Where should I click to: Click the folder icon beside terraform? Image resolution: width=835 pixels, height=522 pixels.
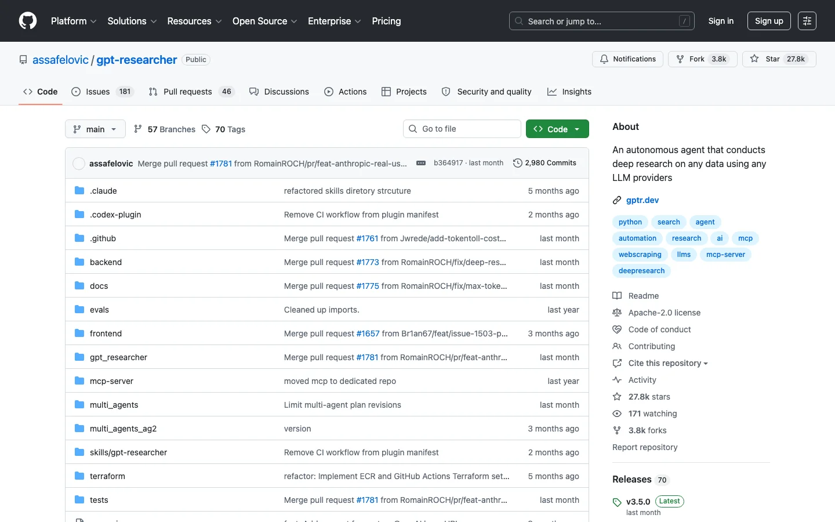tap(79, 476)
